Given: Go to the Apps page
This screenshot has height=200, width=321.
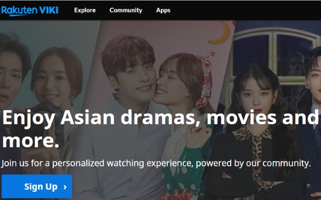Looking at the screenshot, I should pos(163,10).
